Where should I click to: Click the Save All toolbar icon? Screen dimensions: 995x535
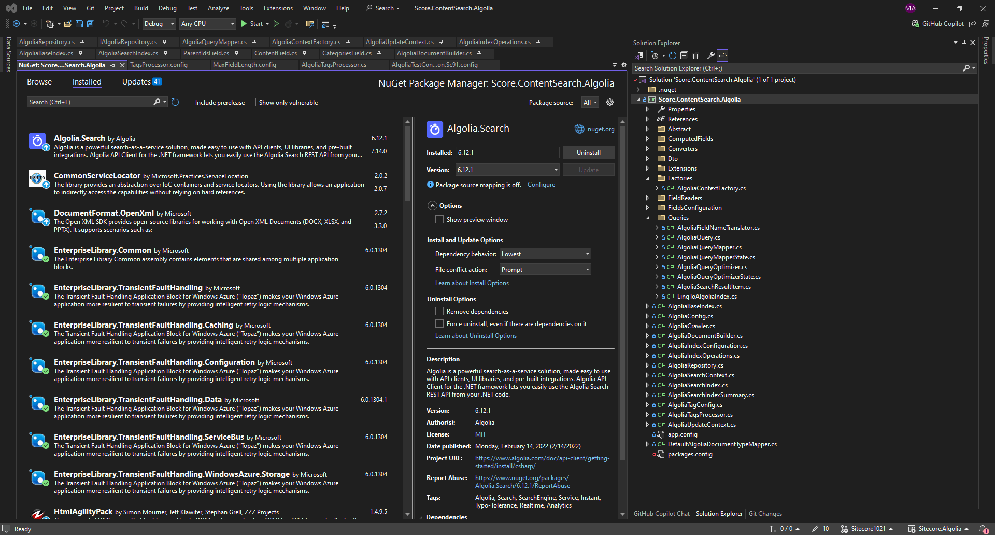point(91,24)
